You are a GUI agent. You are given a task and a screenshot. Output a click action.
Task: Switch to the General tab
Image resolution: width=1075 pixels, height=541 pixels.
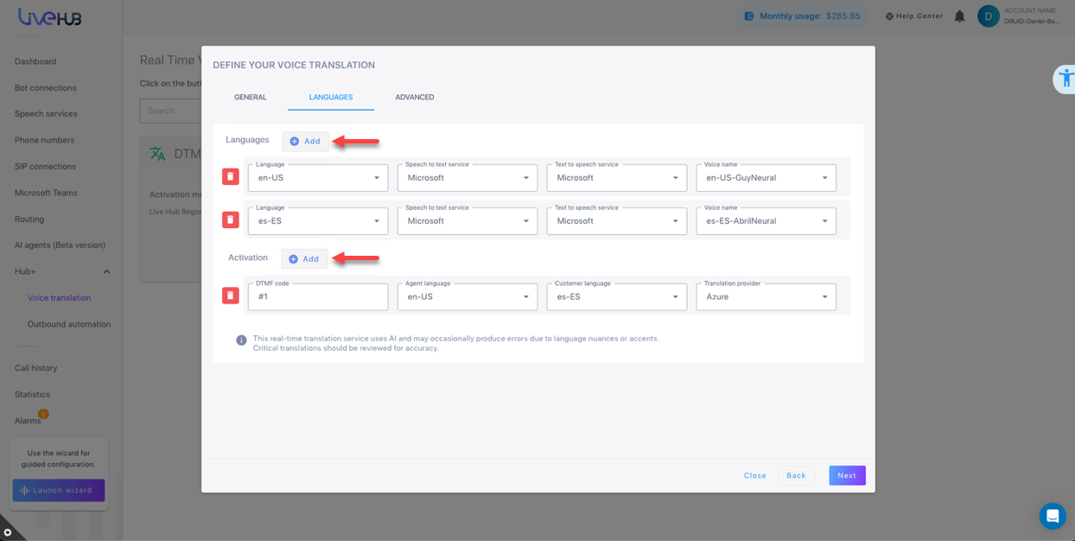pyautogui.click(x=250, y=98)
